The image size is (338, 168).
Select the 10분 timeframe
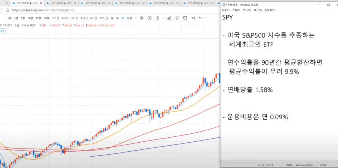coord(30,18)
